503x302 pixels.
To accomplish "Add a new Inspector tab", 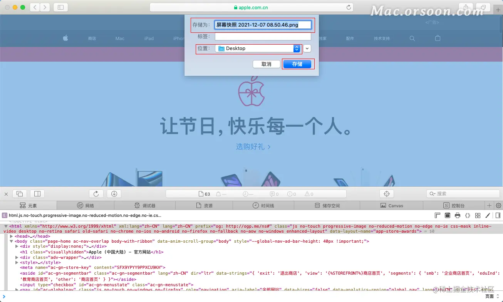I will (x=490, y=205).
